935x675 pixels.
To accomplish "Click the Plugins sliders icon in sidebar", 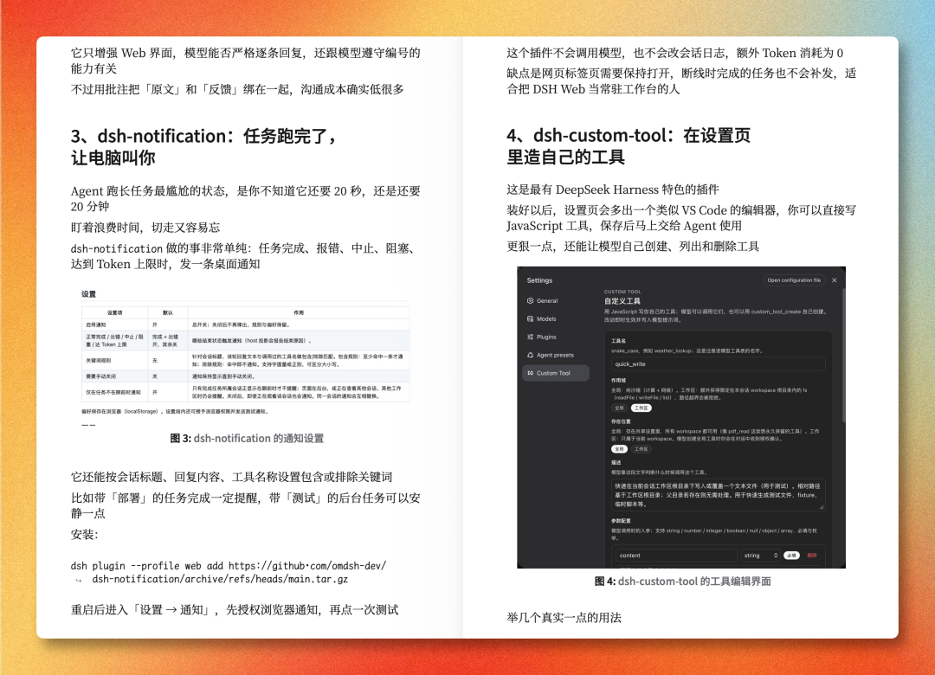I will pyautogui.click(x=530, y=337).
